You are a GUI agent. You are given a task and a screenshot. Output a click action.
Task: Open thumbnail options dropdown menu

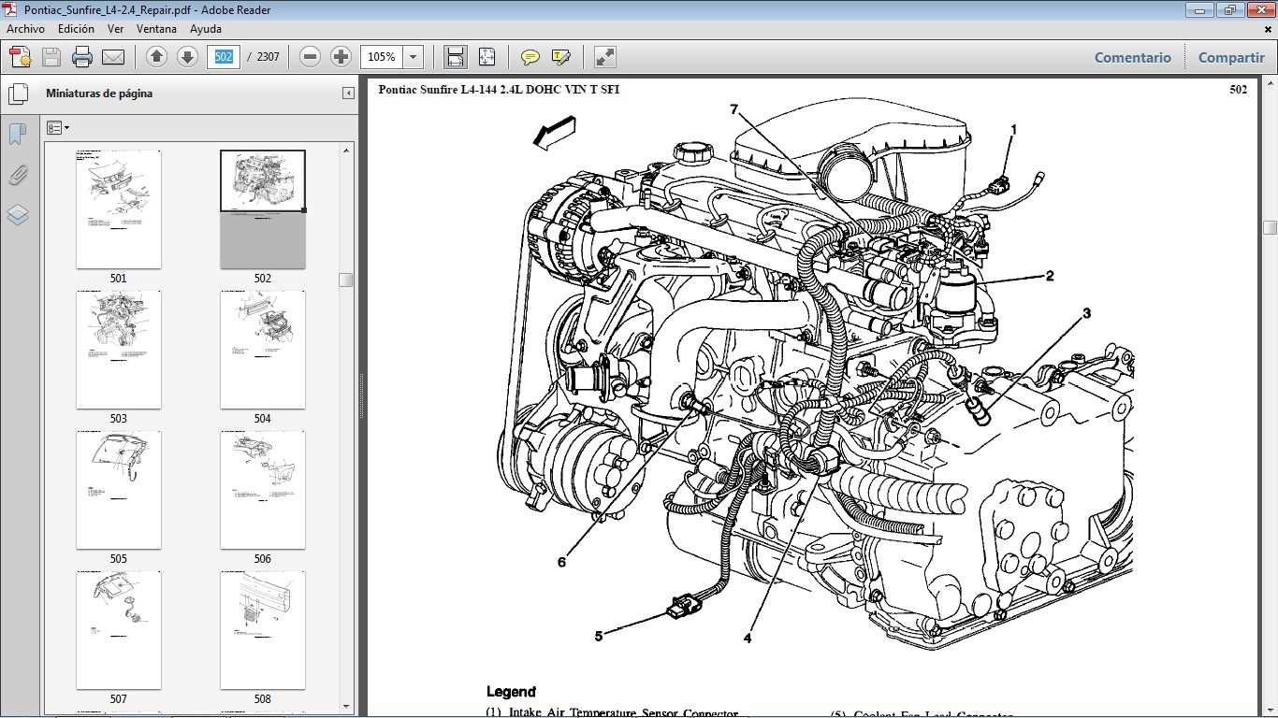coord(58,128)
